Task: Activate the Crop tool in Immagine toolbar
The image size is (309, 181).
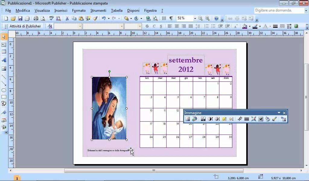Action: click(240, 119)
